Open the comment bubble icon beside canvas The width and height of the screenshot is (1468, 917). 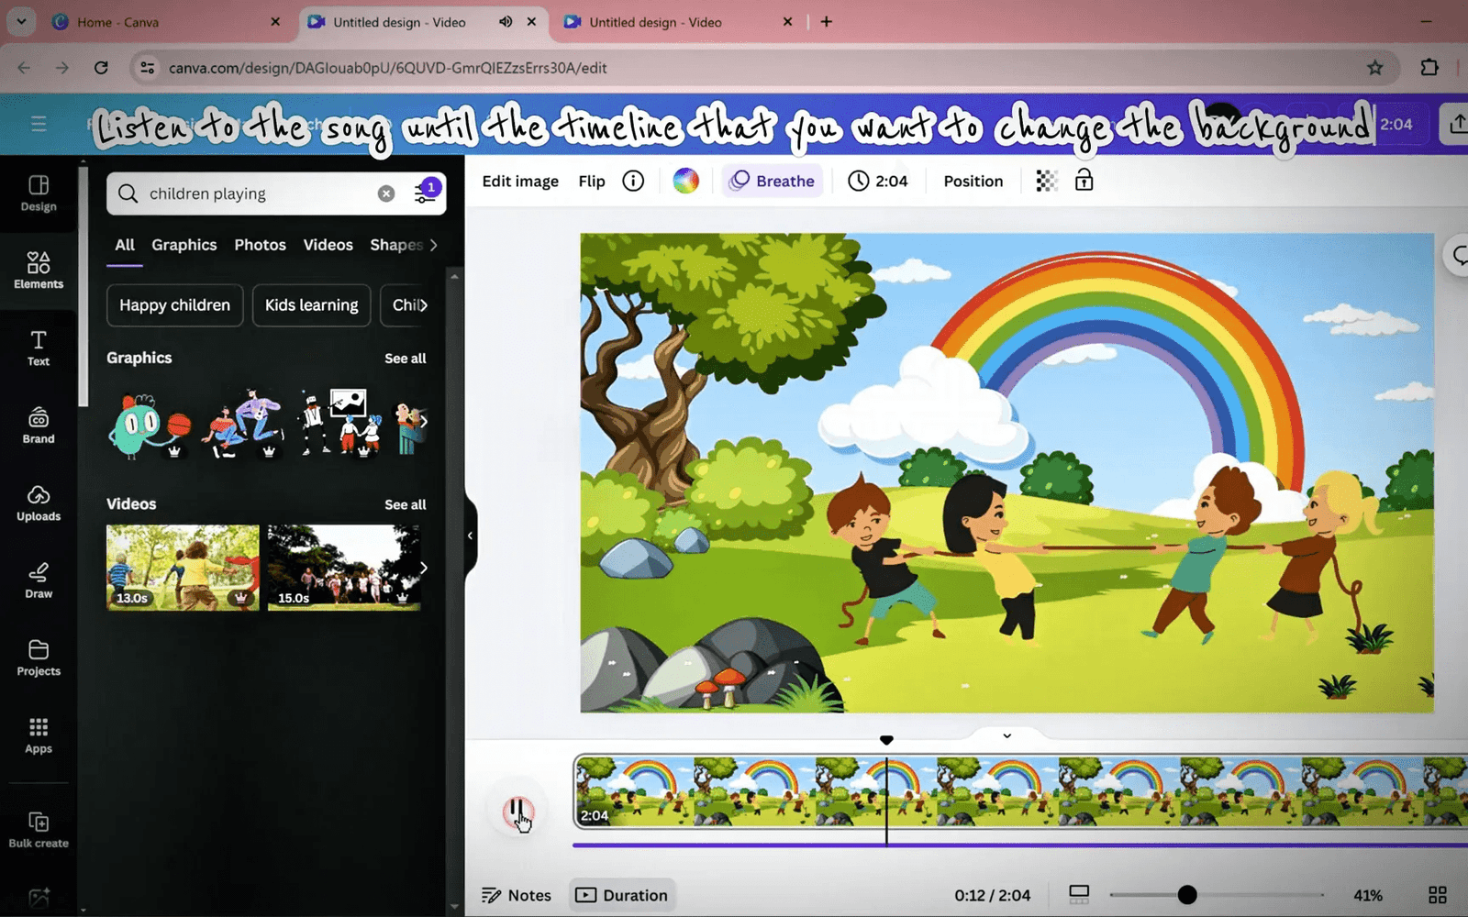click(x=1459, y=256)
